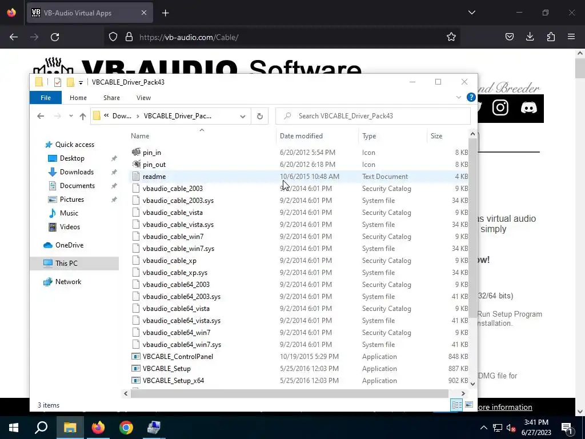
Task: Click the Save to Pocket icon
Action: click(x=509, y=37)
